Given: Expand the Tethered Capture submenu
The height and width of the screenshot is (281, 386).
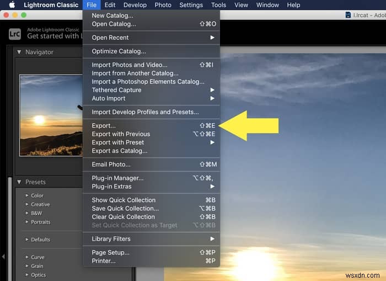Looking at the screenshot, I should click(151, 90).
